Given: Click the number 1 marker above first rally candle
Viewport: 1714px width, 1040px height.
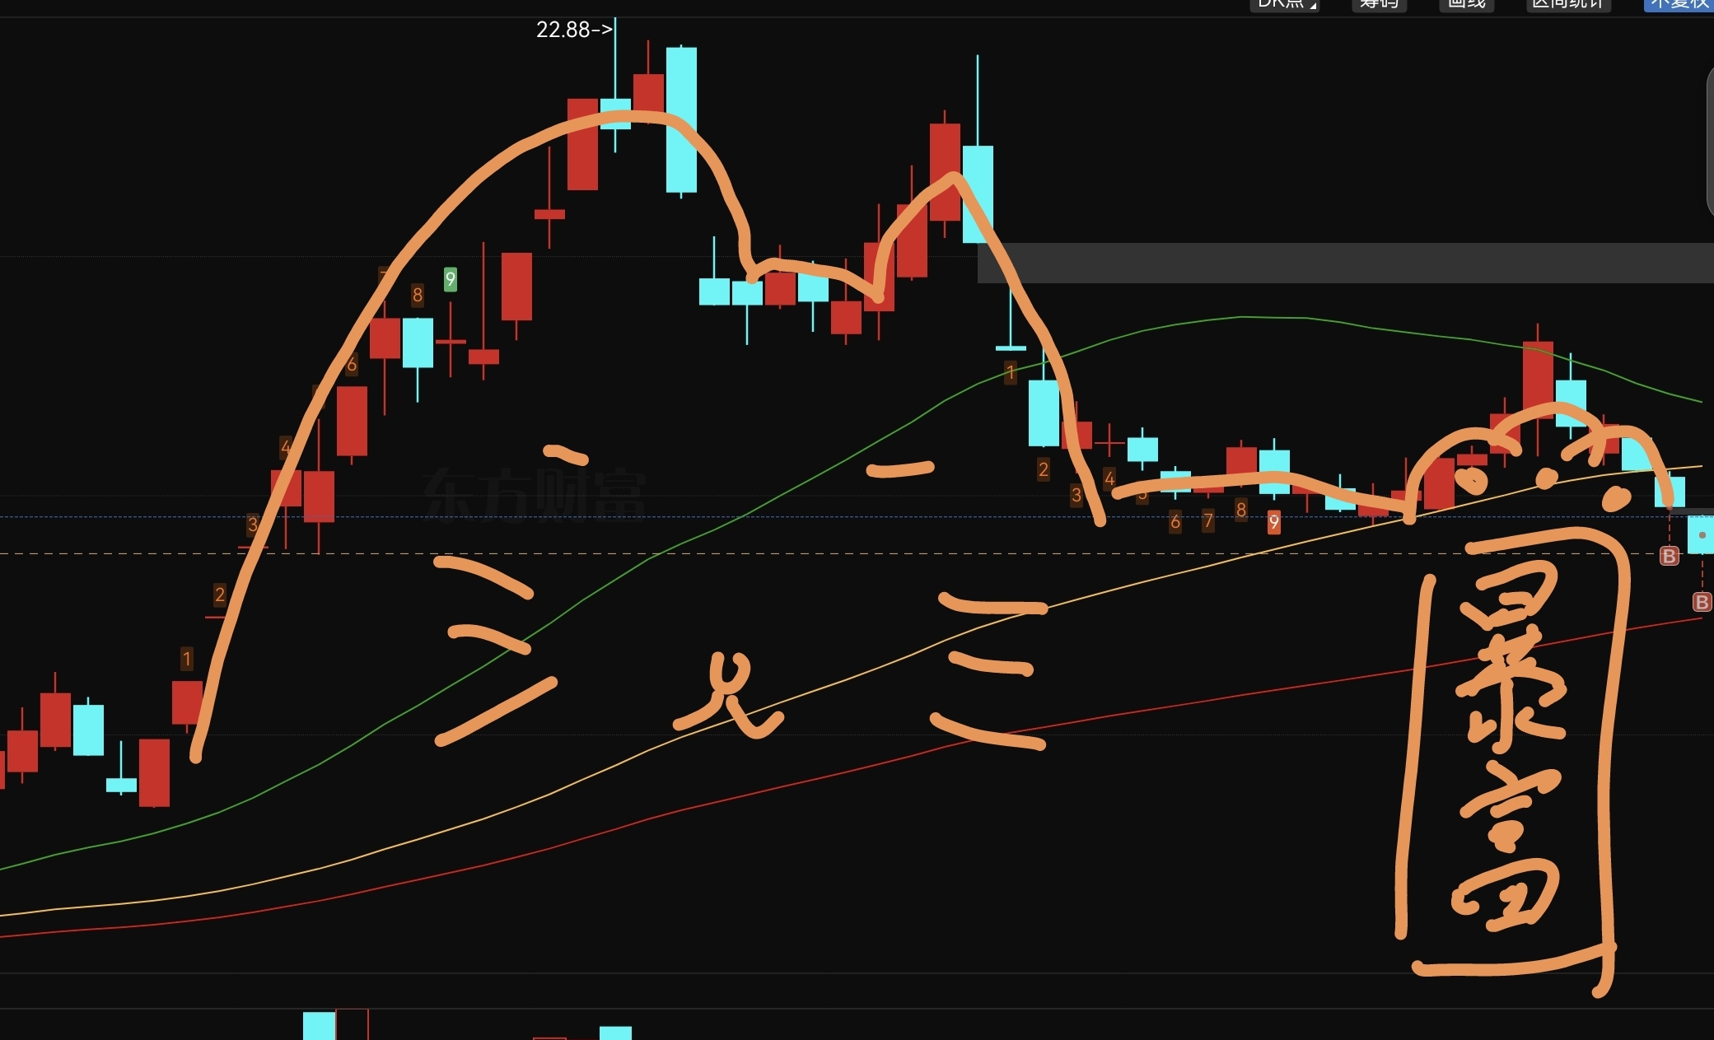Looking at the screenshot, I should coord(187,659).
